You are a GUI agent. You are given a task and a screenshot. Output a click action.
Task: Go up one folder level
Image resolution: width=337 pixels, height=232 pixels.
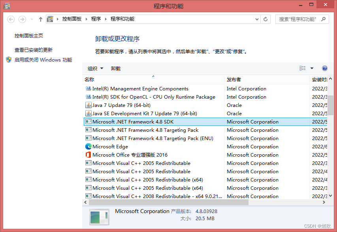tap(40, 19)
